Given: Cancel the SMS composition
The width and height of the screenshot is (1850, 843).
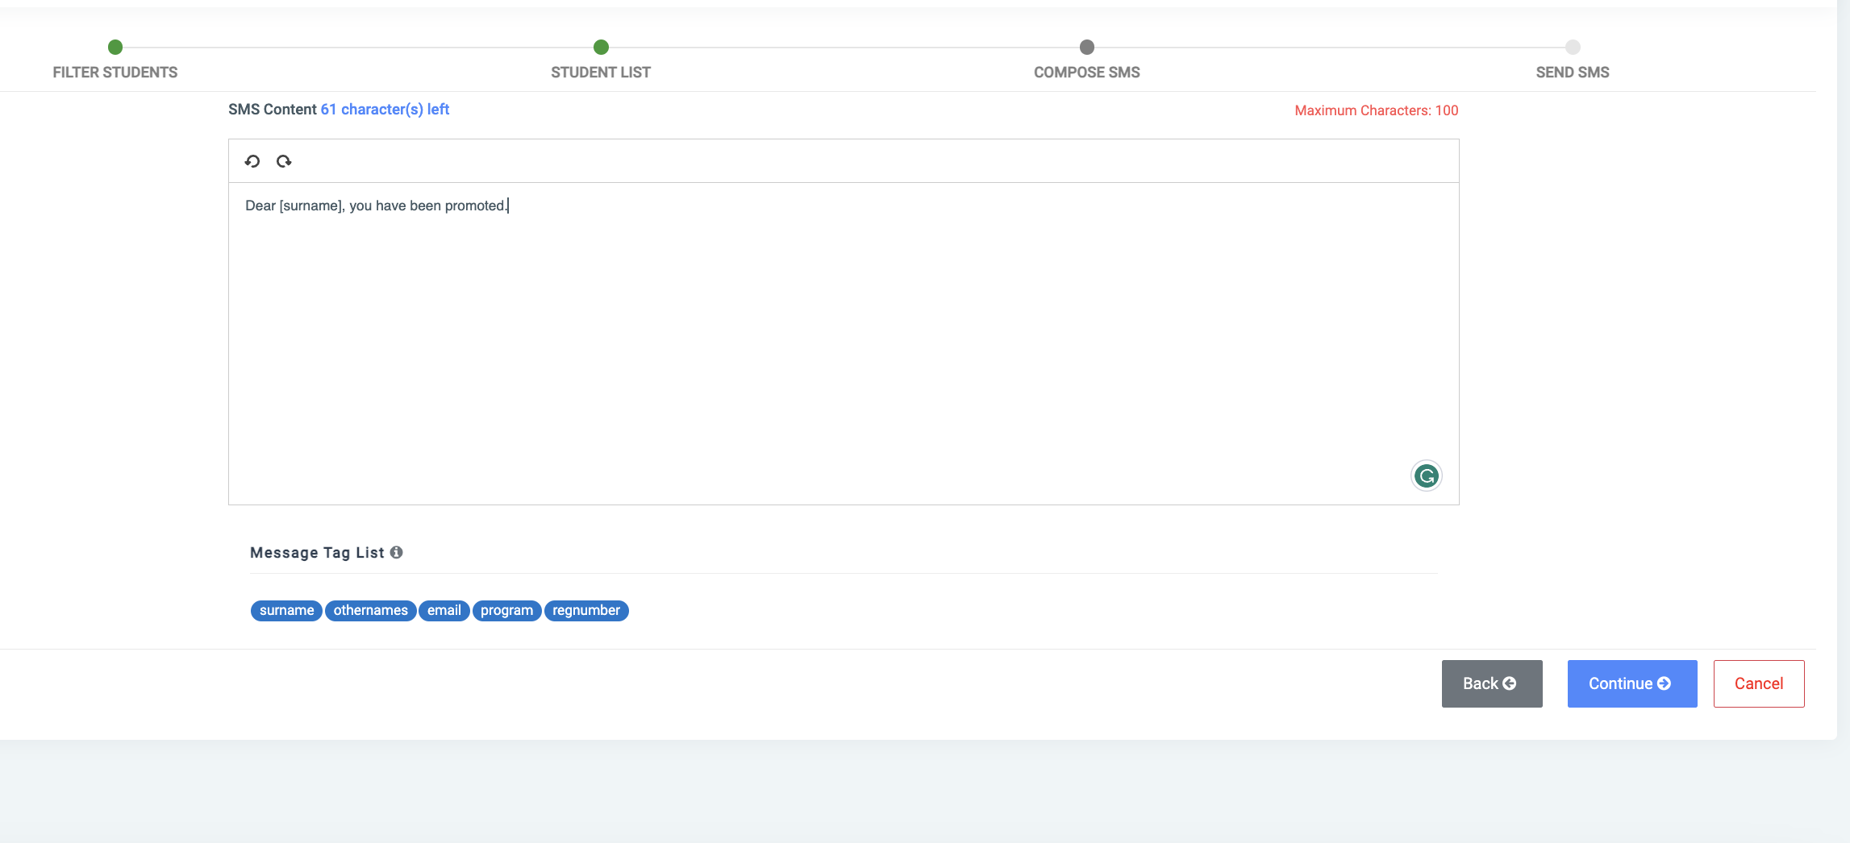Looking at the screenshot, I should click(1759, 683).
